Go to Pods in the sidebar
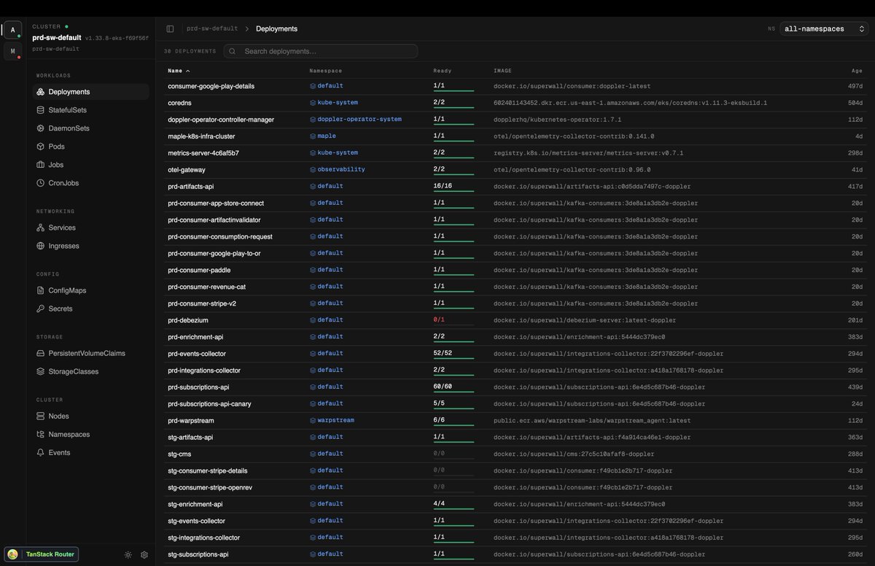Viewport: 875px width, 566px height. pyautogui.click(x=91, y=147)
